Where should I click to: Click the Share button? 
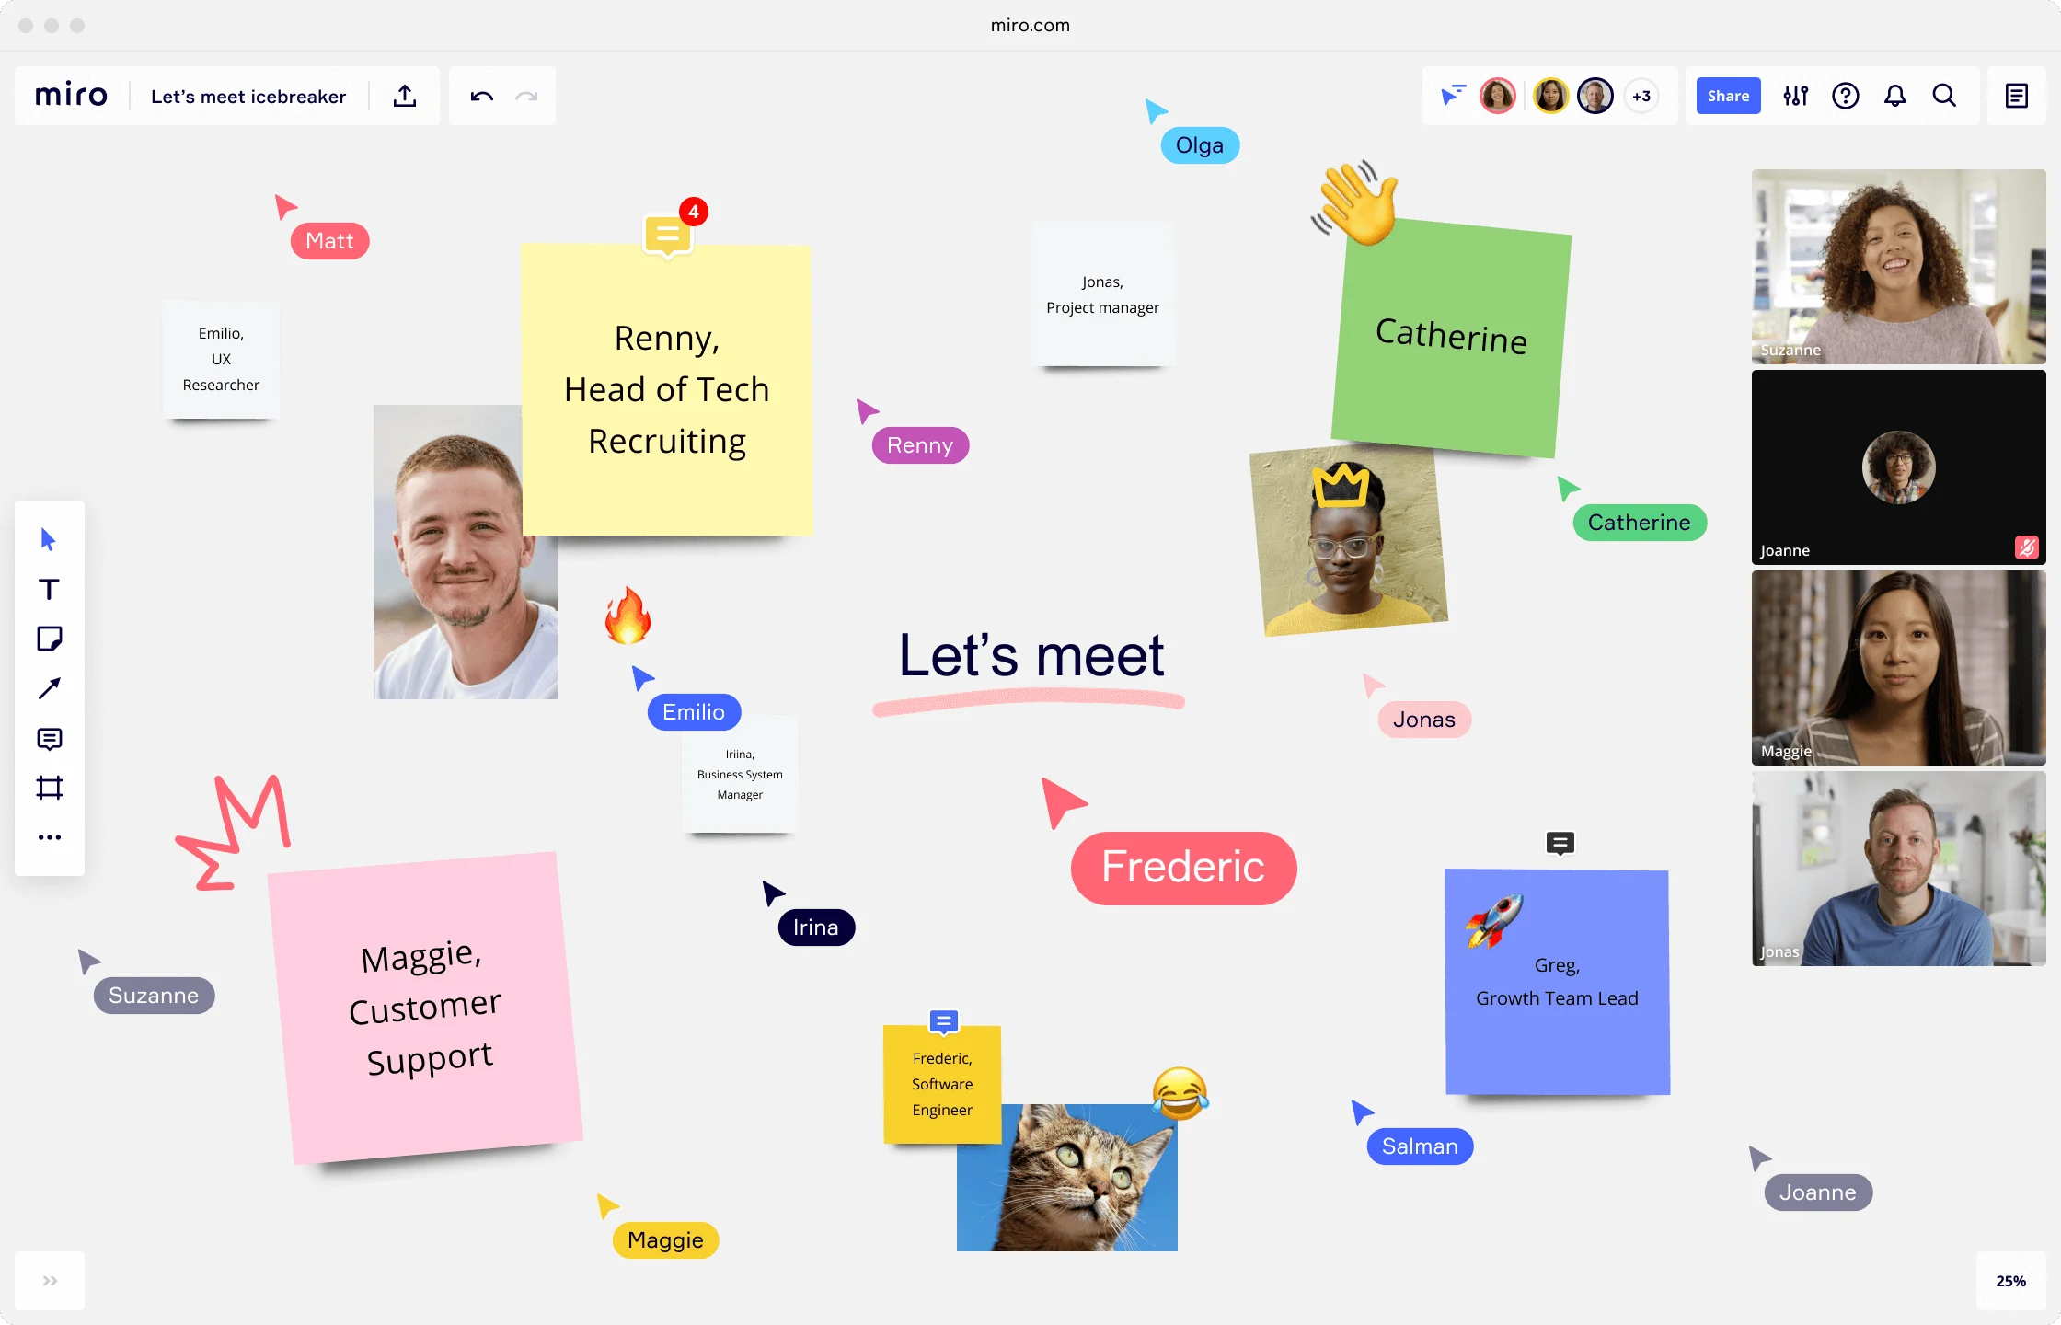(1728, 95)
